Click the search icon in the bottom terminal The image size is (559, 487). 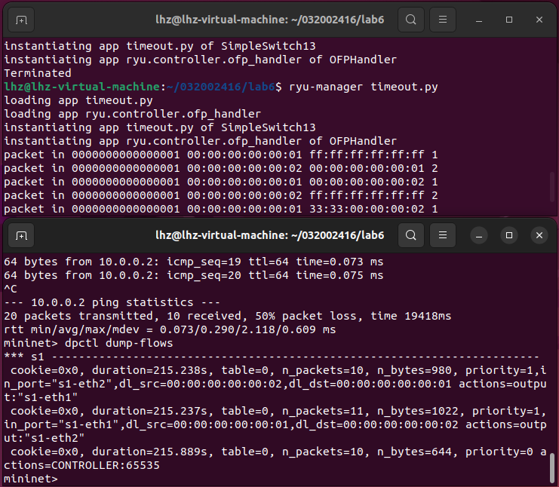[410, 236]
